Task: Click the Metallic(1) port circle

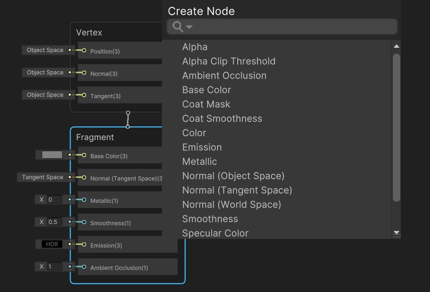Action: (84, 200)
